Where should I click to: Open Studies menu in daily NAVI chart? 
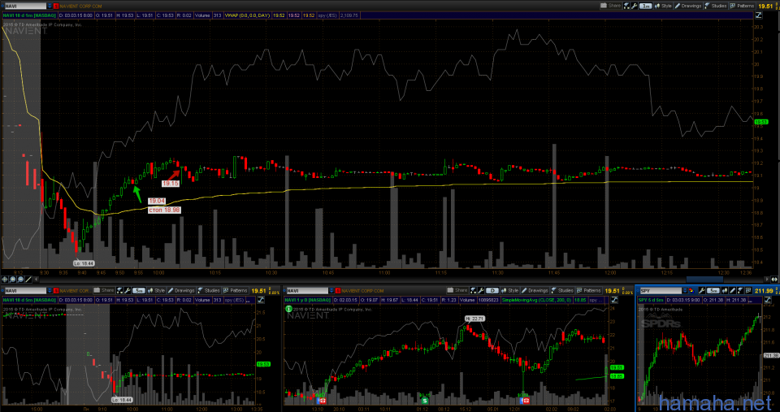(562, 290)
